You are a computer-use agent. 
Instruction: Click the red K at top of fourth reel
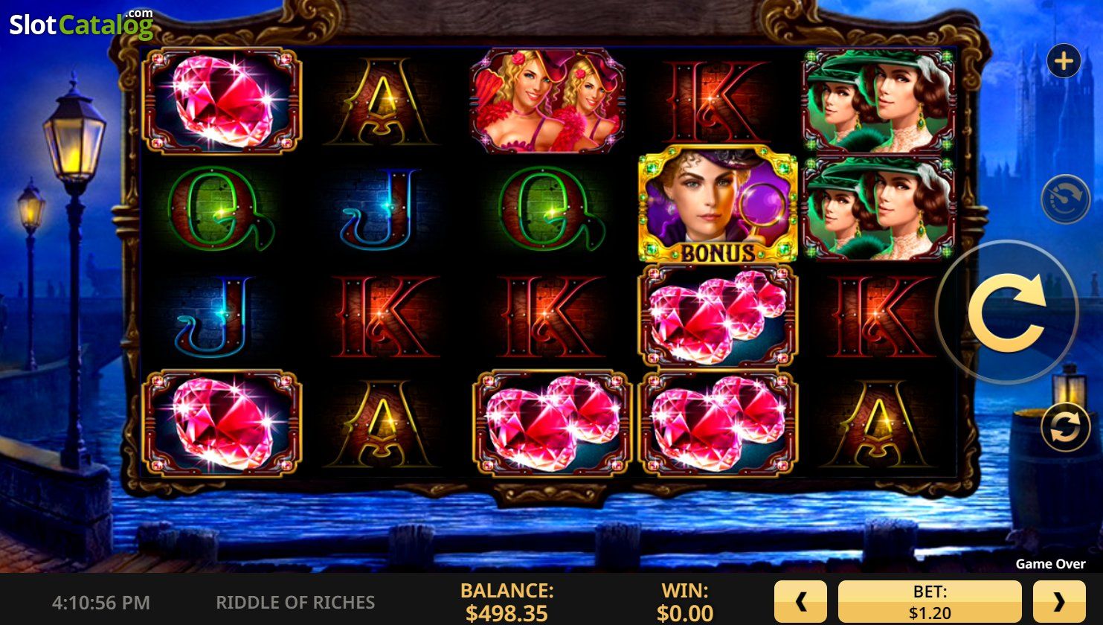(x=718, y=100)
